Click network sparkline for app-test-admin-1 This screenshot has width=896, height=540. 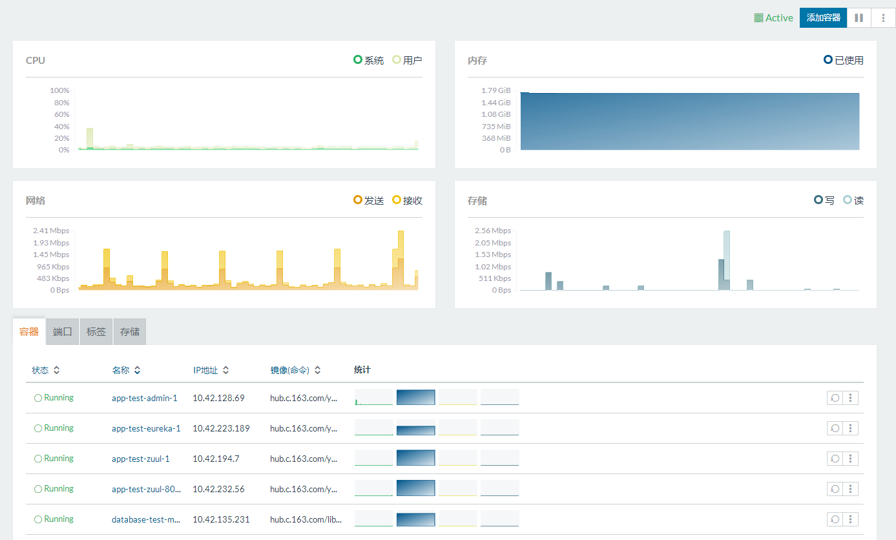tap(457, 397)
